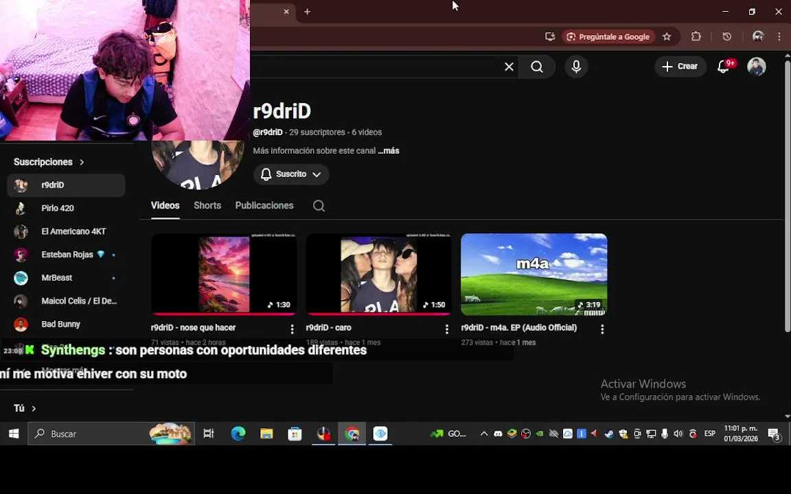Open options for the "m4a. EP" video
This screenshot has height=494, width=791.
tap(601, 329)
